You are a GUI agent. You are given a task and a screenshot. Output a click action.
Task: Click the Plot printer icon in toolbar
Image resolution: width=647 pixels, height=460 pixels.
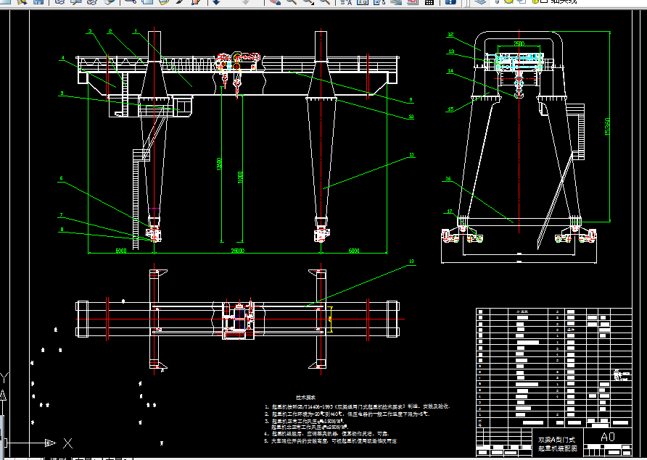59,1
